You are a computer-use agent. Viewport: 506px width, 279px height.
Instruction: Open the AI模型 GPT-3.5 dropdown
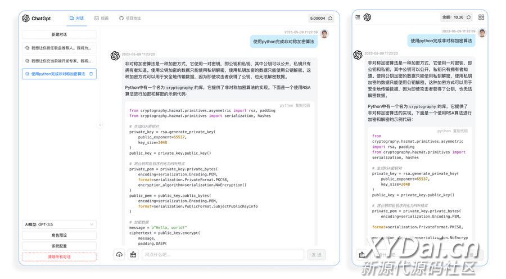(x=59, y=224)
